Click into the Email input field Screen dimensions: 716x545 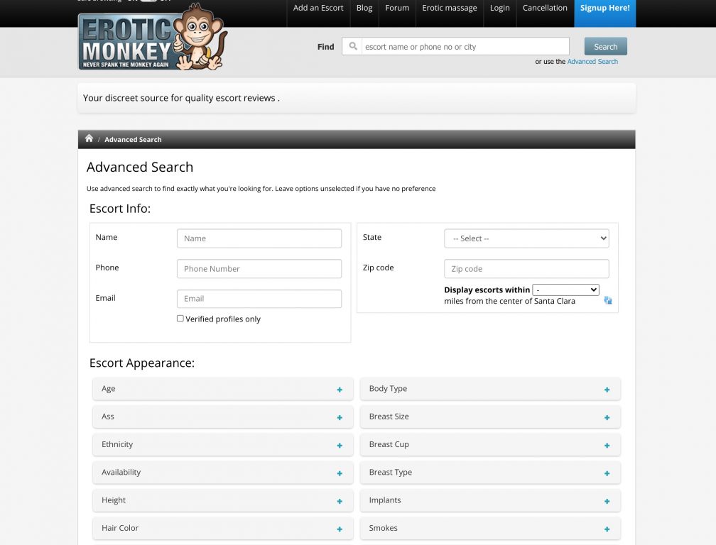pyautogui.click(x=259, y=299)
